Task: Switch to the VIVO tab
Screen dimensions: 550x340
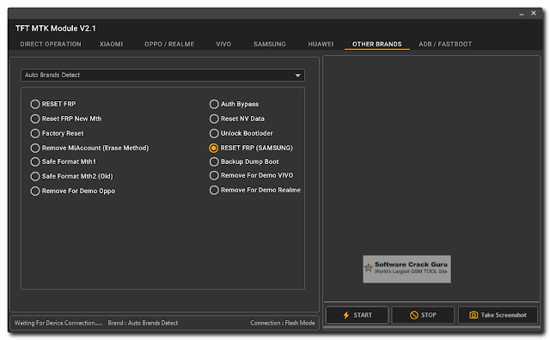Action: (x=223, y=44)
